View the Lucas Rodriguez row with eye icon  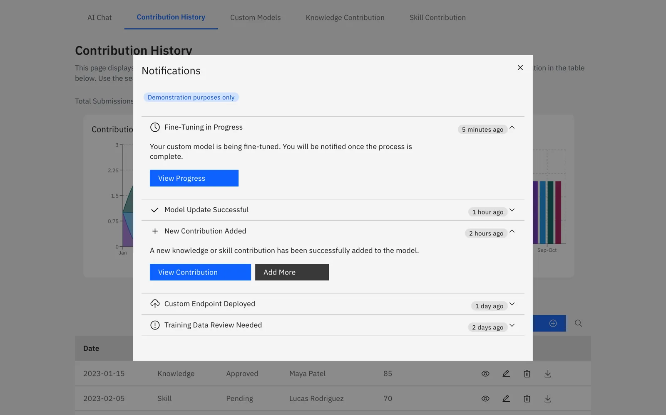tap(485, 398)
